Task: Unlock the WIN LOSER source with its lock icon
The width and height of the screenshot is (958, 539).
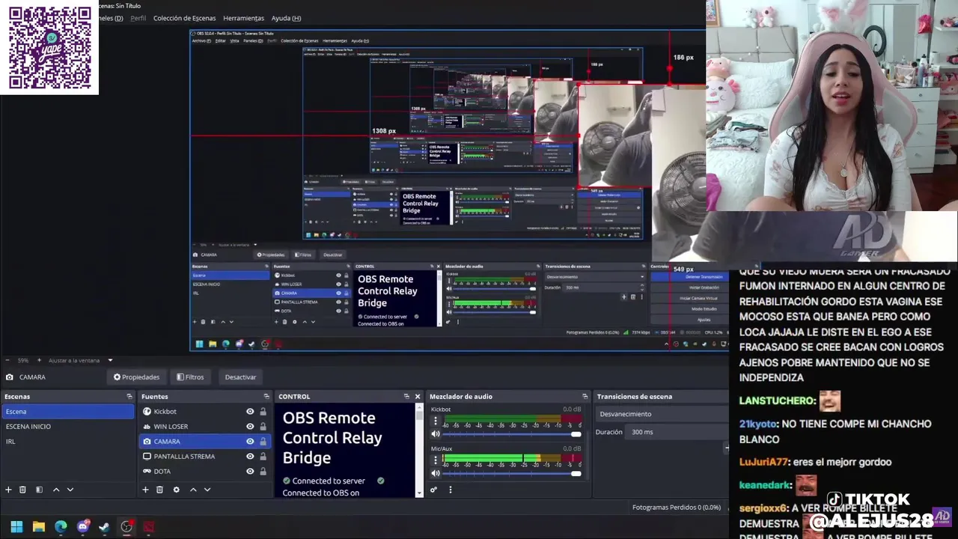Action: pyautogui.click(x=263, y=427)
